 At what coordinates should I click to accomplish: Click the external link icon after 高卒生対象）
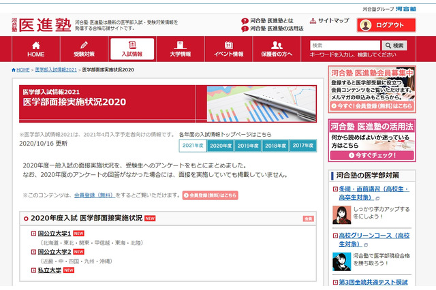click(x=377, y=198)
